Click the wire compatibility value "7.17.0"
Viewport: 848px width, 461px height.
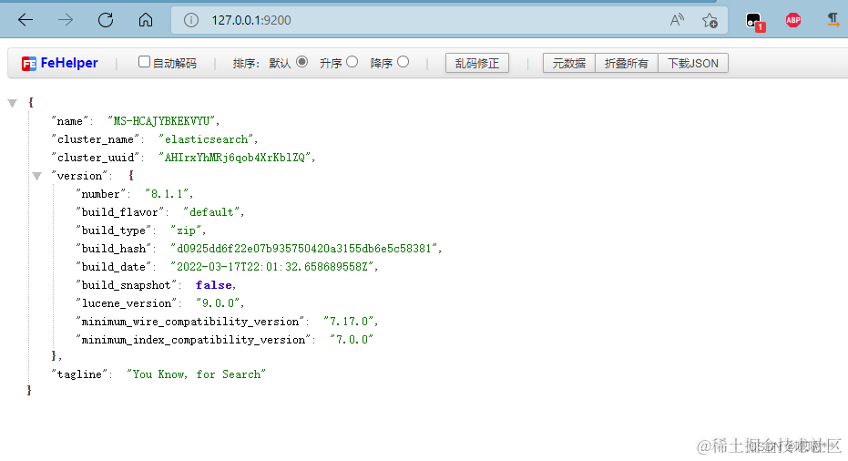[x=349, y=322]
